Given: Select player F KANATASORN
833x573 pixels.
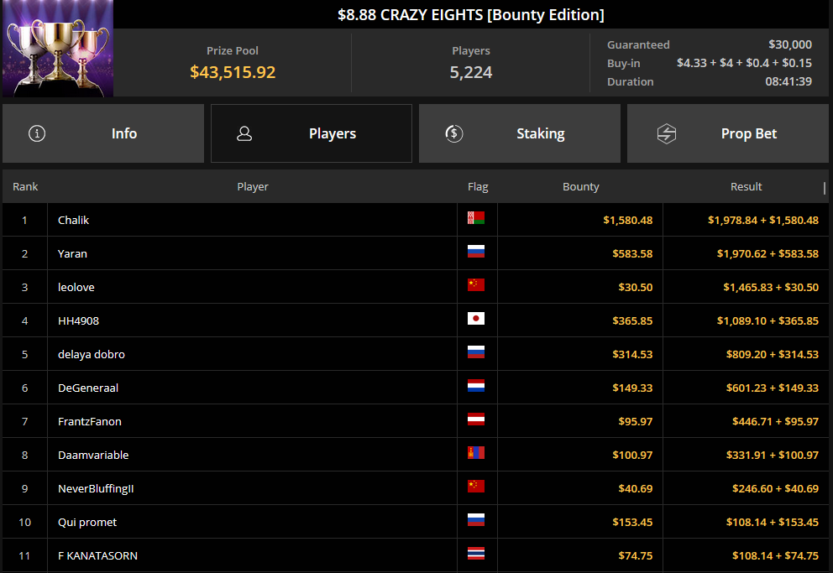Looking at the screenshot, I should [97, 555].
